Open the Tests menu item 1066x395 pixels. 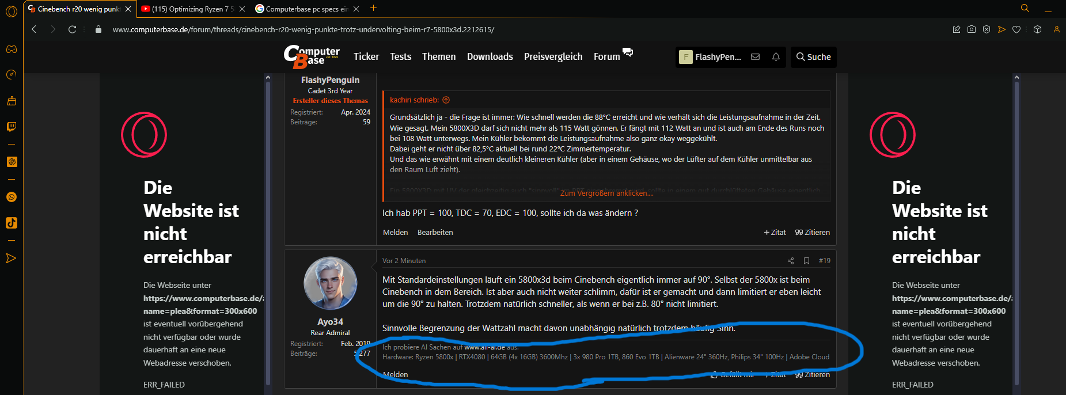(x=401, y=56)
